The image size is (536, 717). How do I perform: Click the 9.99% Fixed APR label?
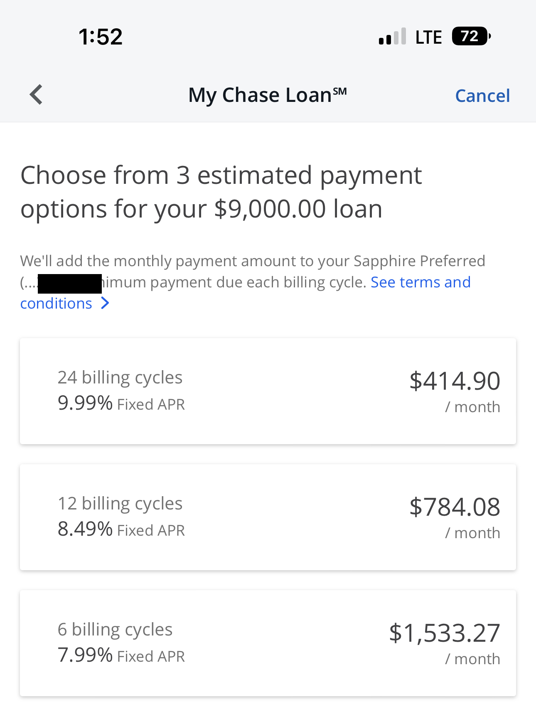point(121,403)
